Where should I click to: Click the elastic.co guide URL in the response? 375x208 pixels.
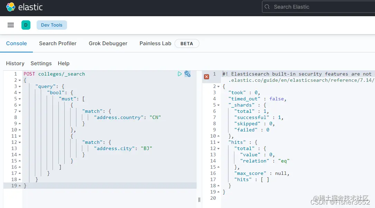301,80
